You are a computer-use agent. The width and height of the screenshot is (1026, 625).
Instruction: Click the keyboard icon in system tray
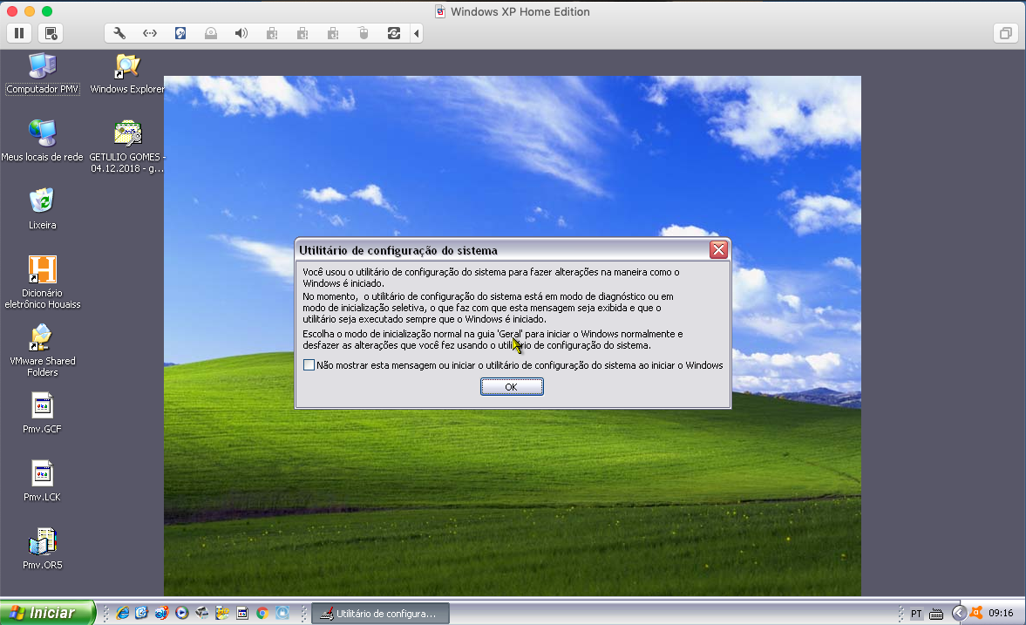click(x=936, y=614)
